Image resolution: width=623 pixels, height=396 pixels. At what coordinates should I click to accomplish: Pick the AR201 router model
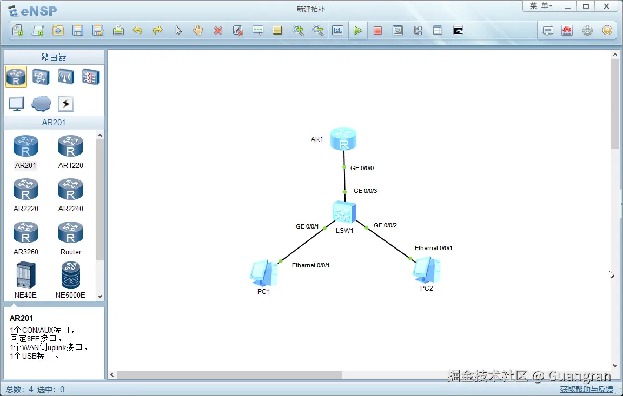pyautogui.click(x=25, y=152)
